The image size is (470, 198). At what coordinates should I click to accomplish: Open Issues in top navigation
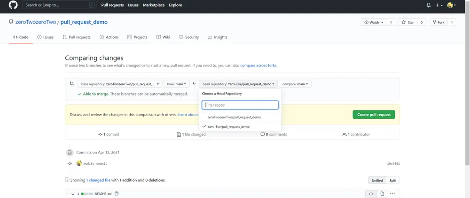tap(133, 5)
